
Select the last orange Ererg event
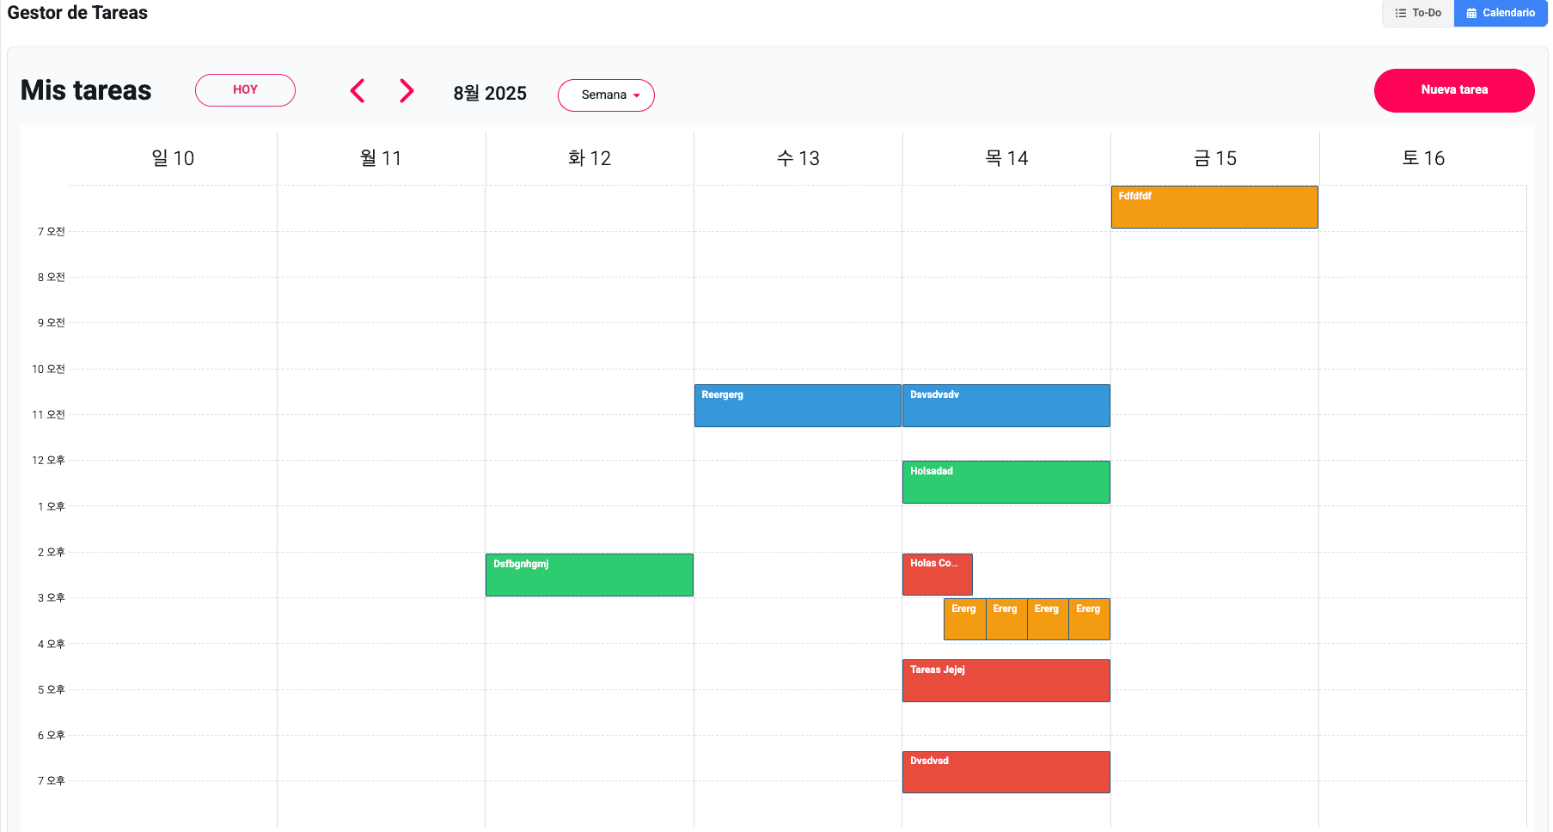click(1089, 620)
